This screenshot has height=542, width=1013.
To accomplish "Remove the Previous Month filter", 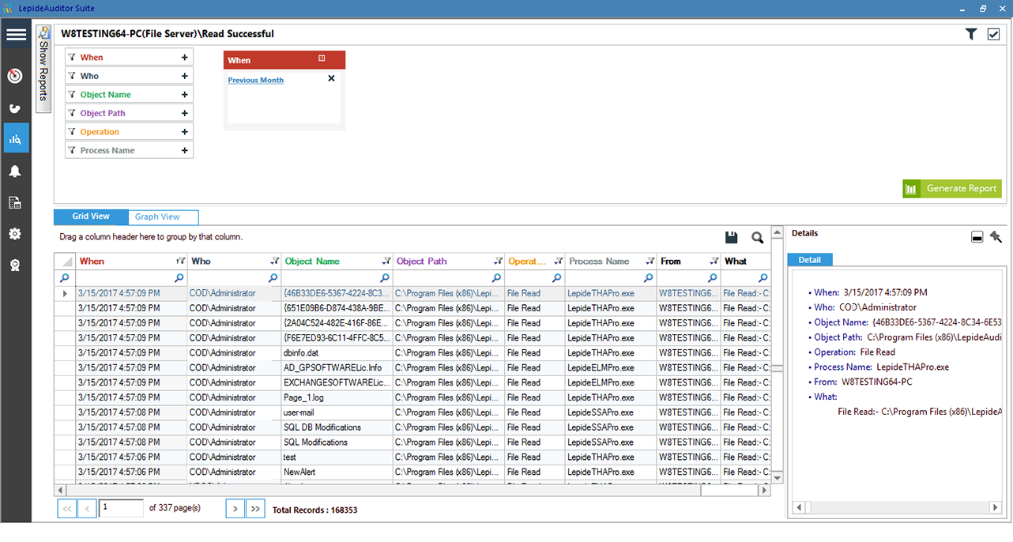I will click(331, 78).
